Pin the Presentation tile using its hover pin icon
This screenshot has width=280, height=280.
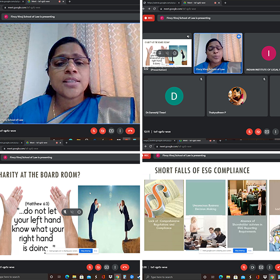[x=160, y=53]
